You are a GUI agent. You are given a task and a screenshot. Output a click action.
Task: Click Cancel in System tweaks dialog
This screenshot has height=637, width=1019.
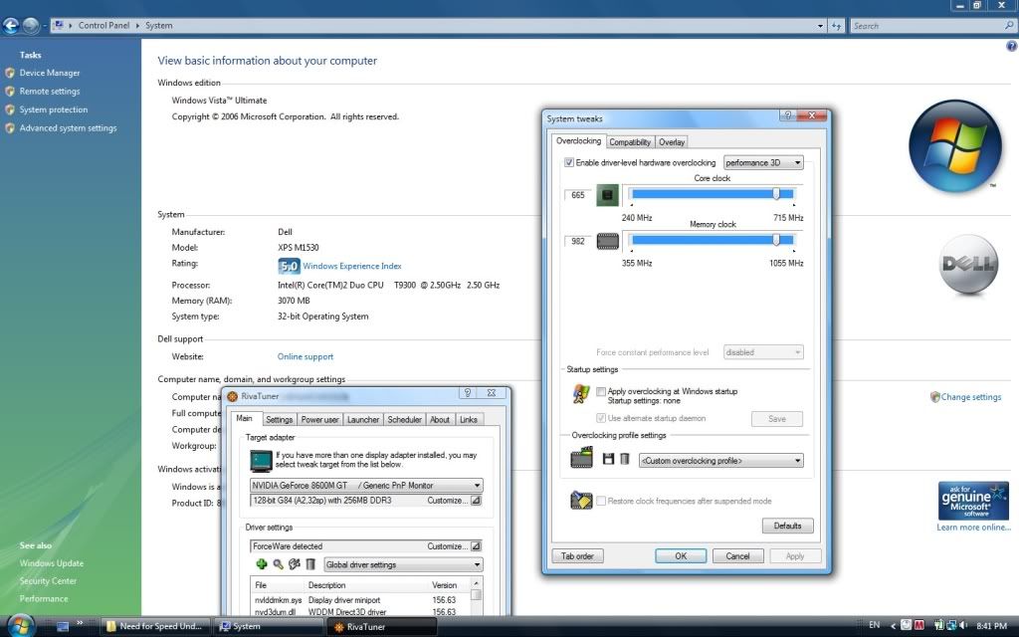click(737, 556)
